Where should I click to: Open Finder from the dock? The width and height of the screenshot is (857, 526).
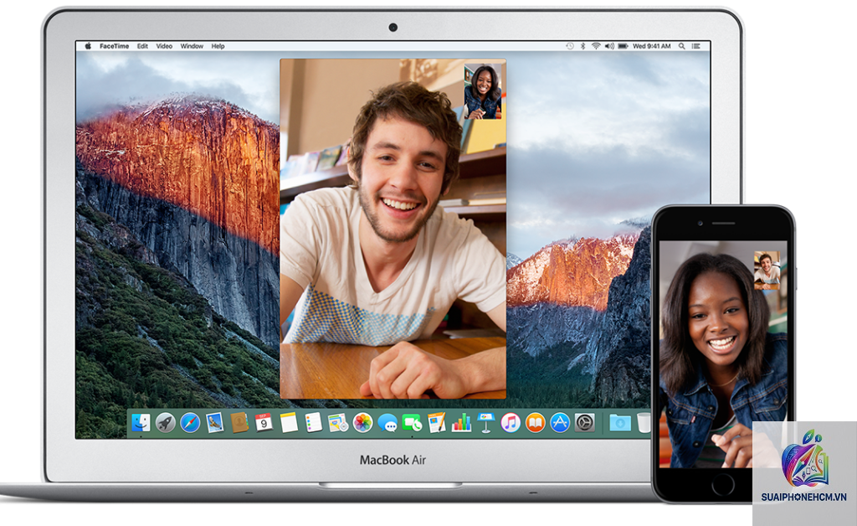click(141, 423)
